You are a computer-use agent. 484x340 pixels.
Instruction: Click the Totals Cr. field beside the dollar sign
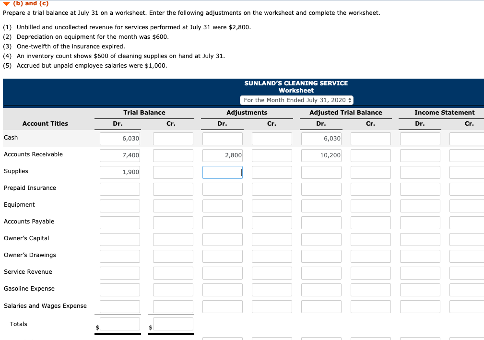[x=173, y=324]
